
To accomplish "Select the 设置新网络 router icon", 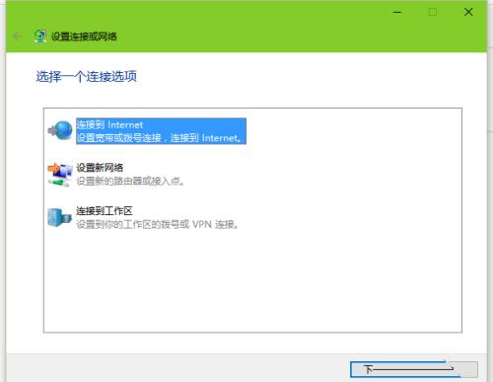I will [x=60, y=174].
